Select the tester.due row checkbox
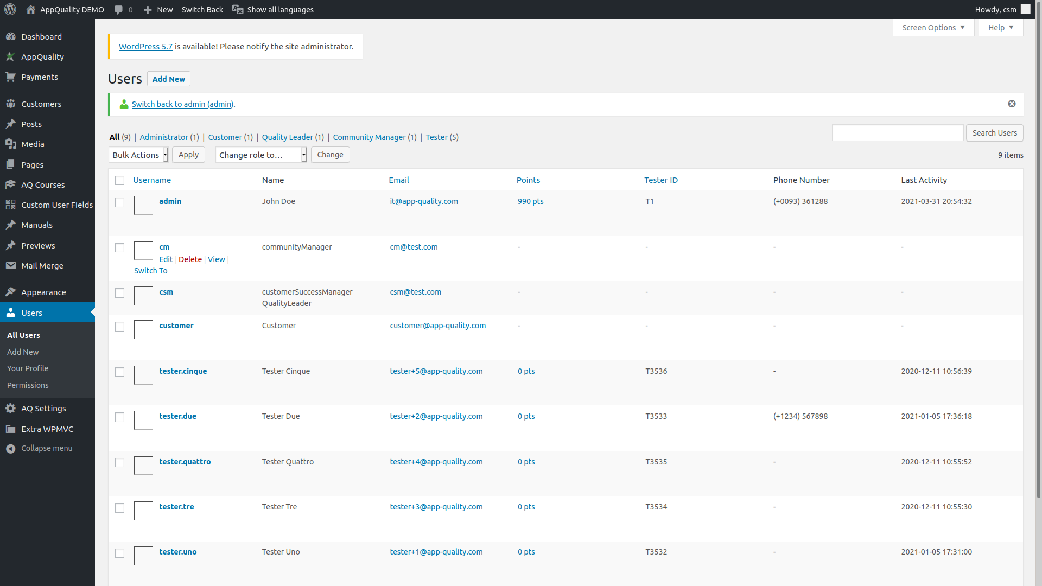Viewport: 1042px width, 586px height. click(120, 417)
